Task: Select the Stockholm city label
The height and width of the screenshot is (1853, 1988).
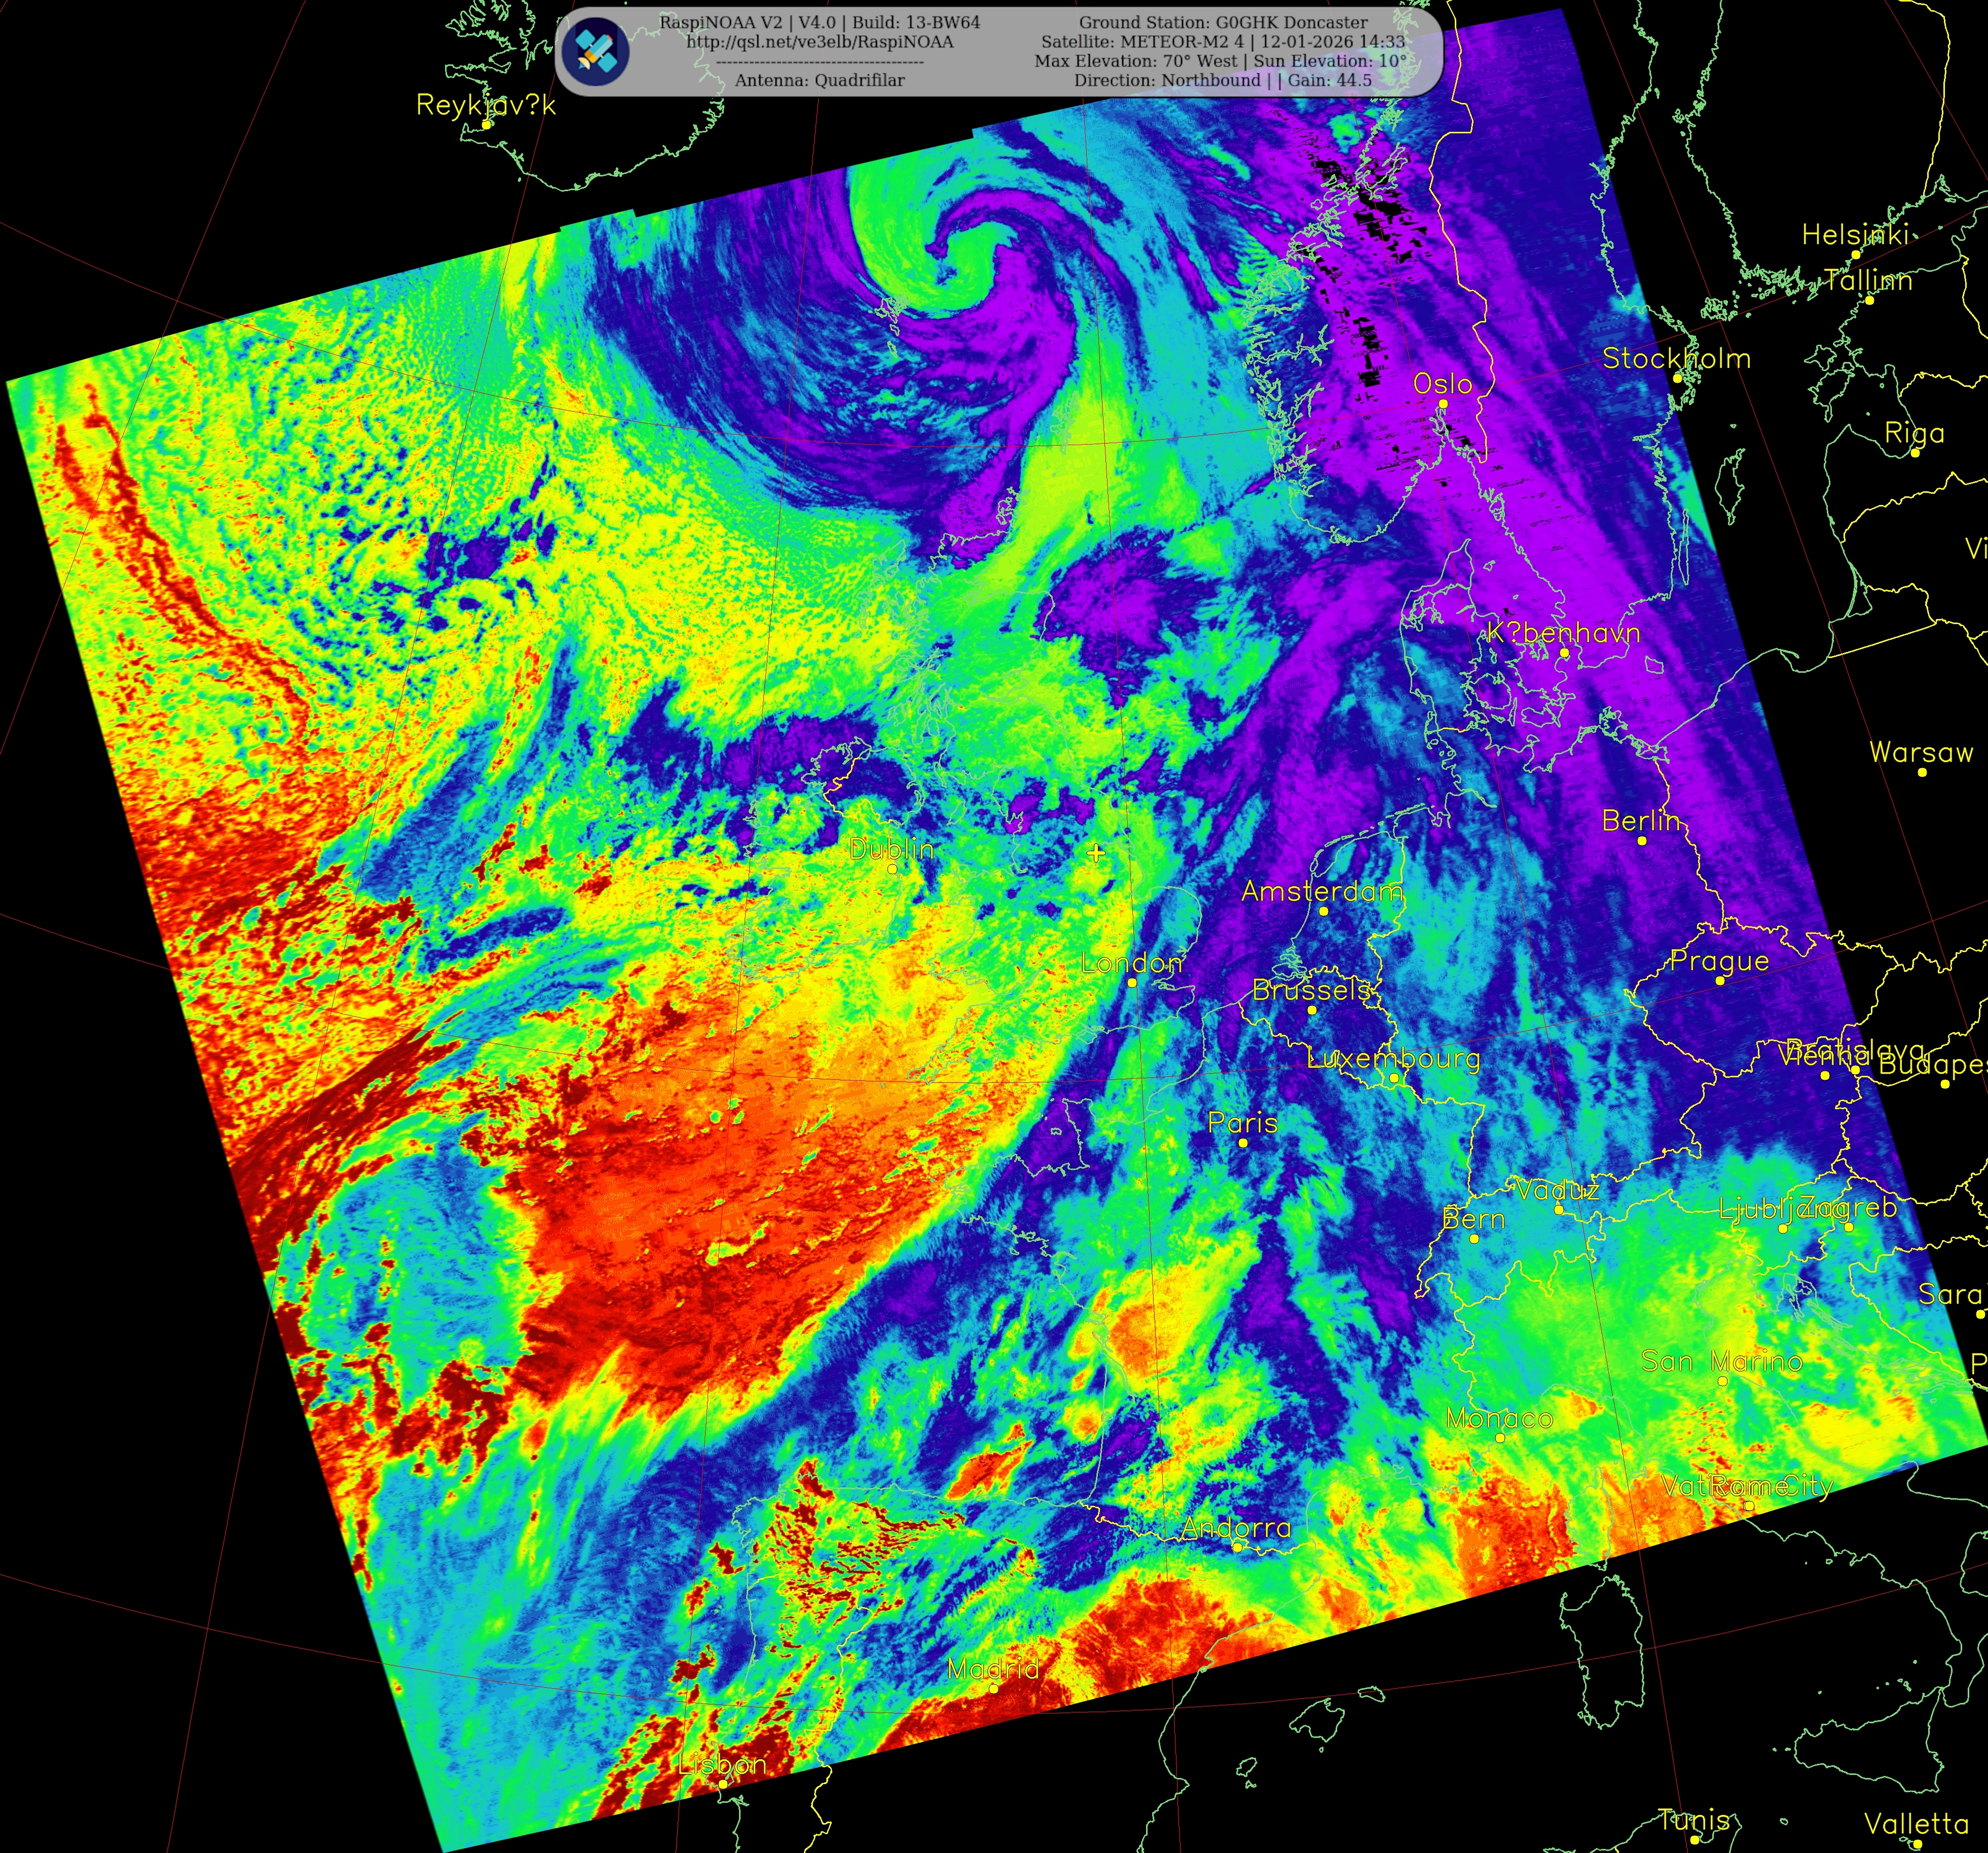Action: tap(1676, 358)
